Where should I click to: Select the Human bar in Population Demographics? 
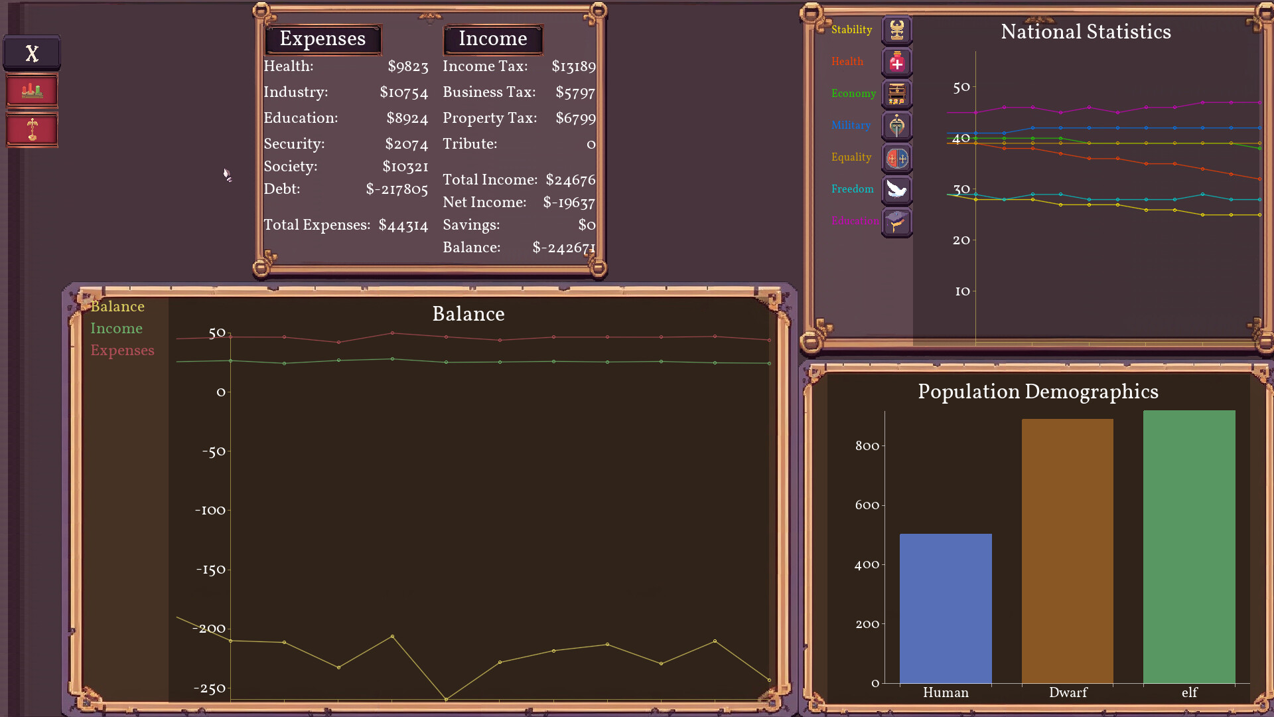[945, 607]
